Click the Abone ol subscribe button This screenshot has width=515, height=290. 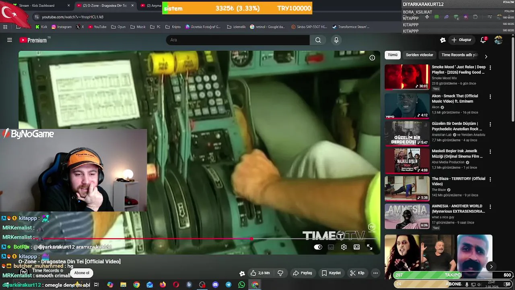pos(82,273)
